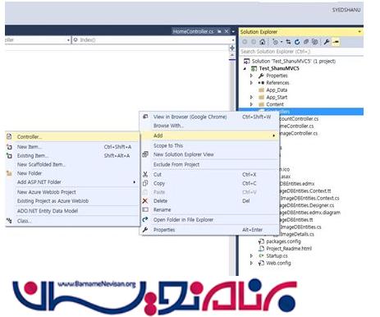Click the View in Browser icon

145,117
